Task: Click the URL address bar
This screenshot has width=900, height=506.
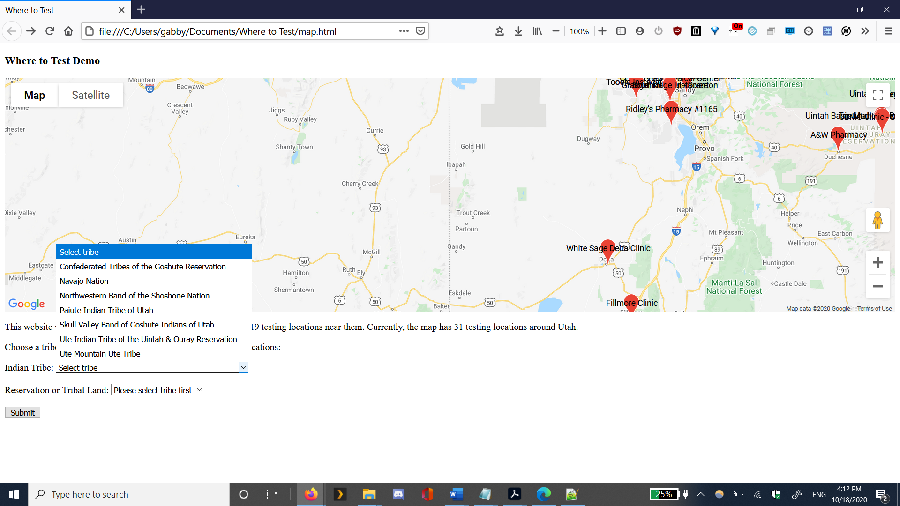Action: click(x=244, y=31)
